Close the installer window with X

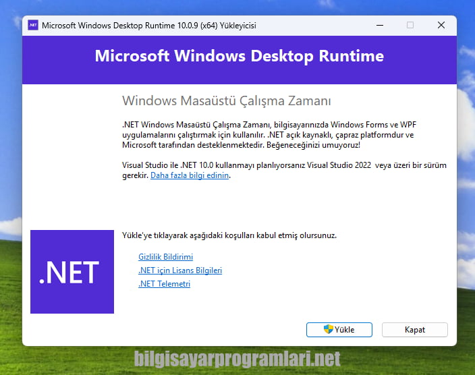click(441, 25)
